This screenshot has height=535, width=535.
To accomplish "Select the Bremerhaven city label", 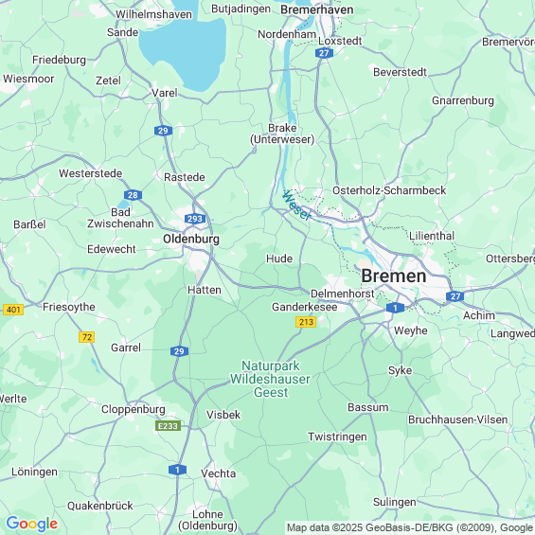I will click(x=317, y=9).
